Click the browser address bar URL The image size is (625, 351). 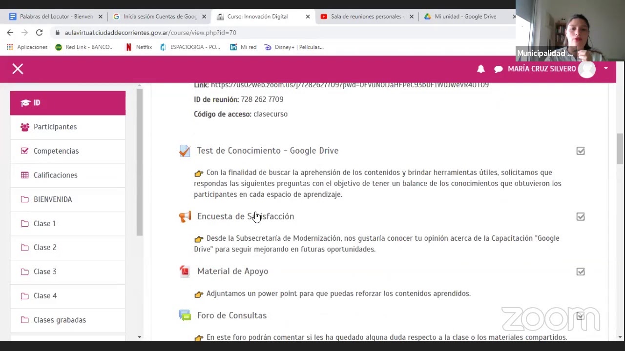(x=150, y=33)
